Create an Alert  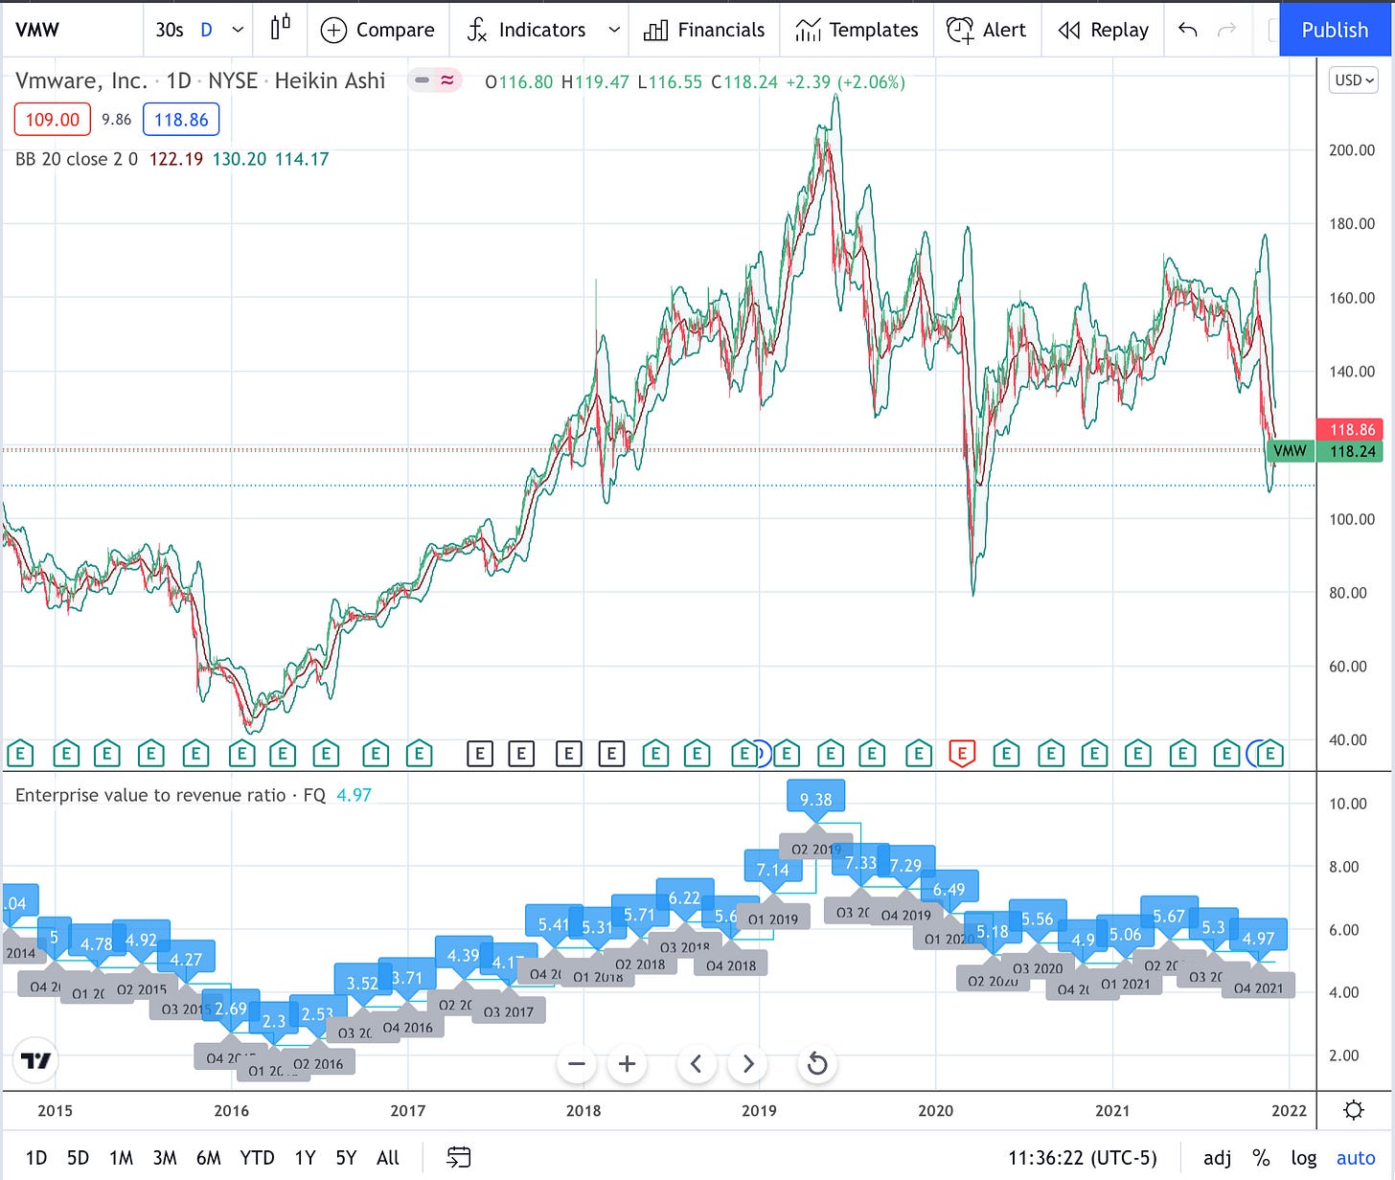pos(986,30)
